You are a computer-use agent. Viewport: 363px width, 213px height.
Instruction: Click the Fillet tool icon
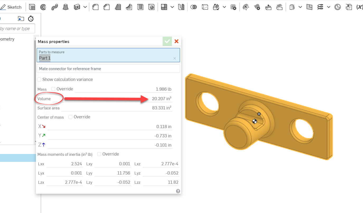96,7
